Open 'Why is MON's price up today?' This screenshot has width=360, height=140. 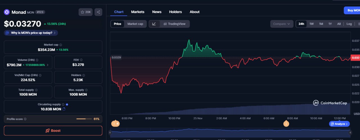point(31,33)
